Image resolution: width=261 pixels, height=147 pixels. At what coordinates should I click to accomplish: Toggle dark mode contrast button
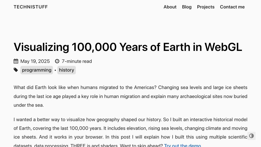coord(251,136)
